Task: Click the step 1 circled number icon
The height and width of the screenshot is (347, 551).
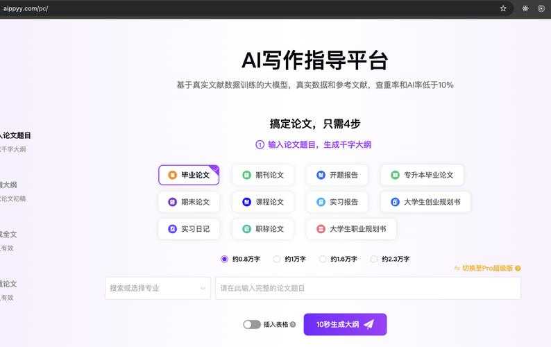Action: (260, 144)
